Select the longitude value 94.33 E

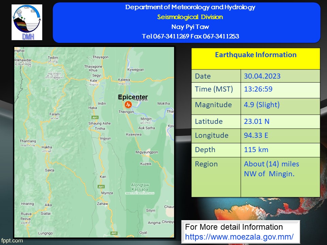point(256,135)
